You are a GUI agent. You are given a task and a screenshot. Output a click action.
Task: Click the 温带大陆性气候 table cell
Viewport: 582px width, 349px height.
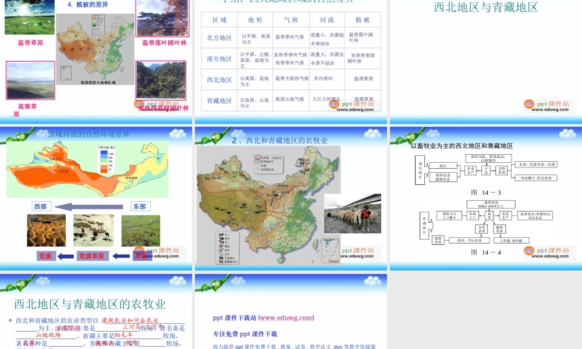[x=292, y=79]
